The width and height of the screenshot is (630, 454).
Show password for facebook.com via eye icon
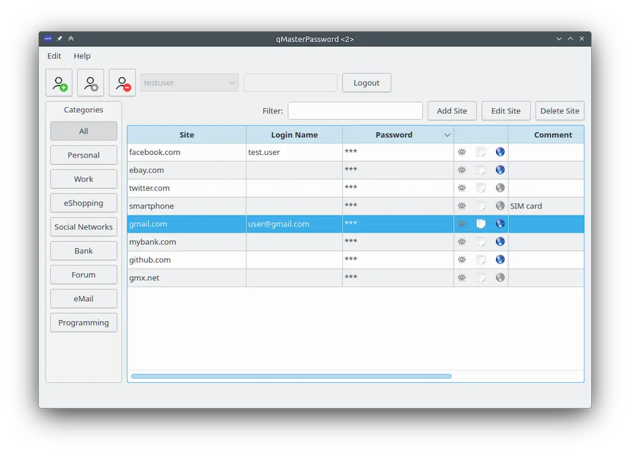point(461,152)
